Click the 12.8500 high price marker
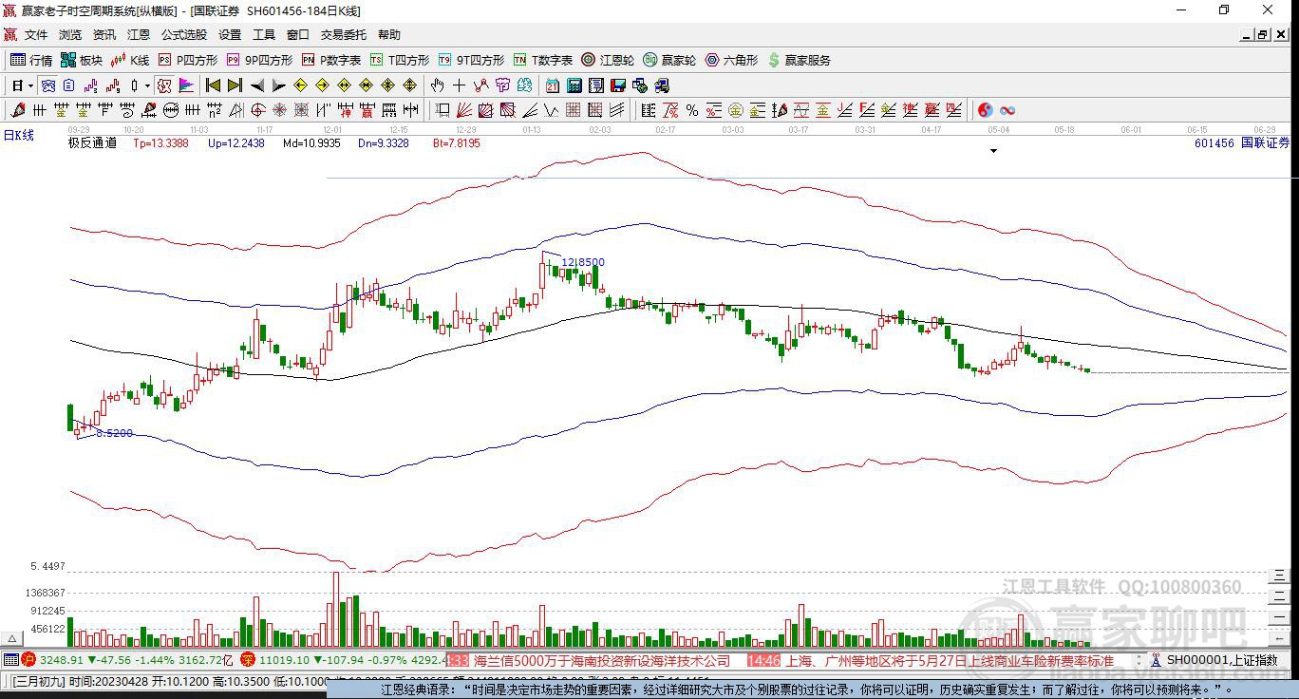Viewport: 1299px width, 699px height. [x=583, y=262]
